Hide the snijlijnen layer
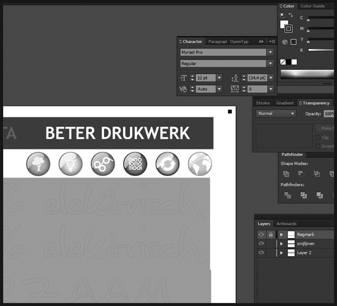337x306 pixels. click(261, 244)
